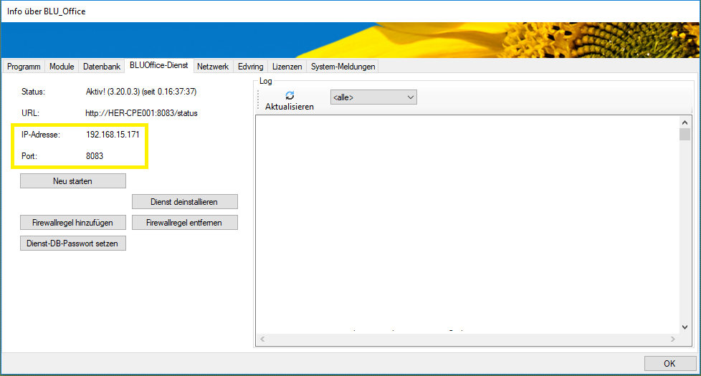701x376 pixels.
Task: Click the log vertical scrollbar up arrow
Action: [x=685, y=122]
